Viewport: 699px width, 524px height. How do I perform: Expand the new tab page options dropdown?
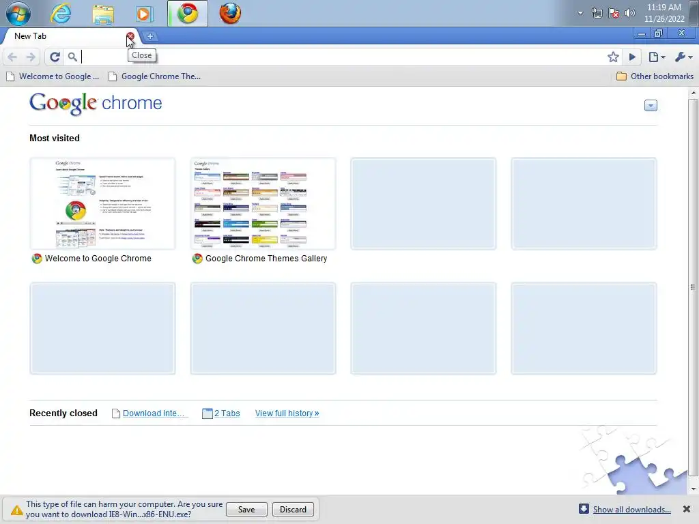(651, 106)
